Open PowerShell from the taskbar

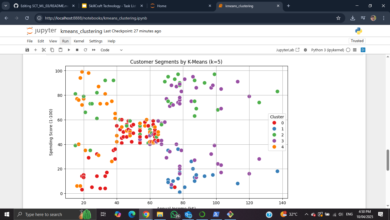click(x=216, y=214)
